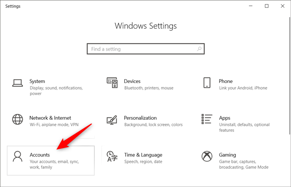Click the search magnifier icon

199,49
